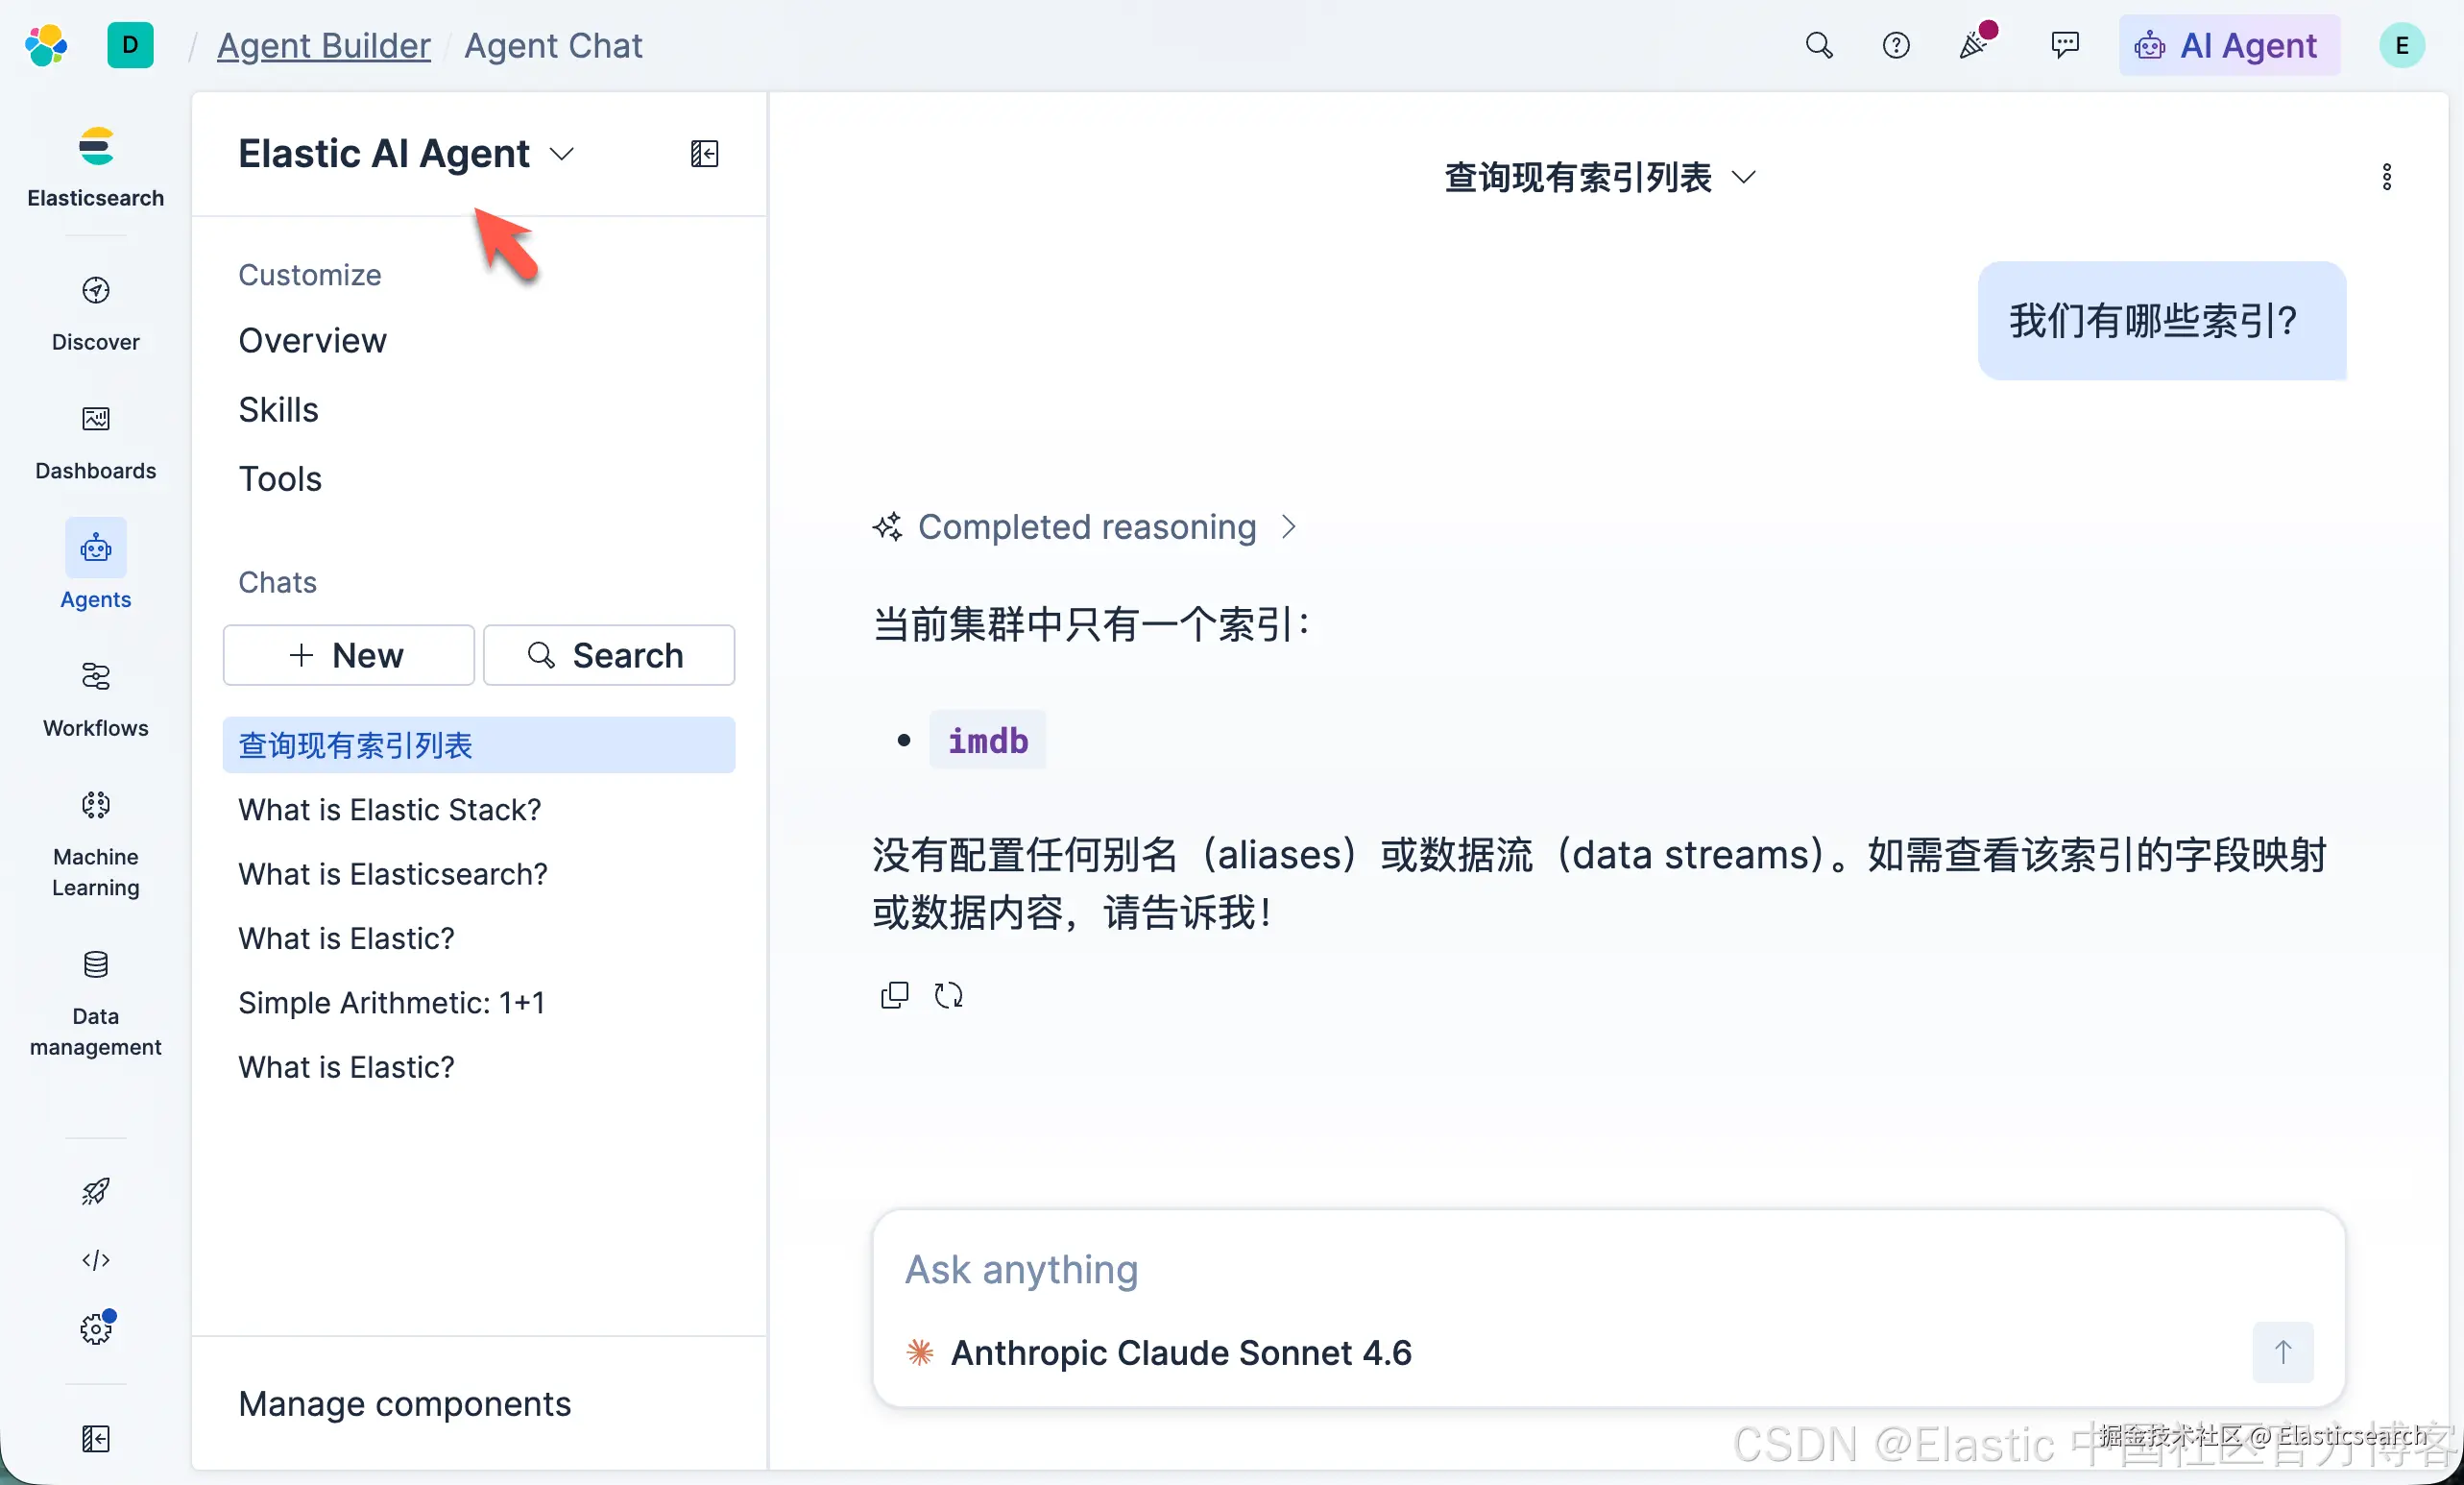Expand the Elastic AI Agent selector
The image size is (2464, 1485).
click(x=406, y=153)
